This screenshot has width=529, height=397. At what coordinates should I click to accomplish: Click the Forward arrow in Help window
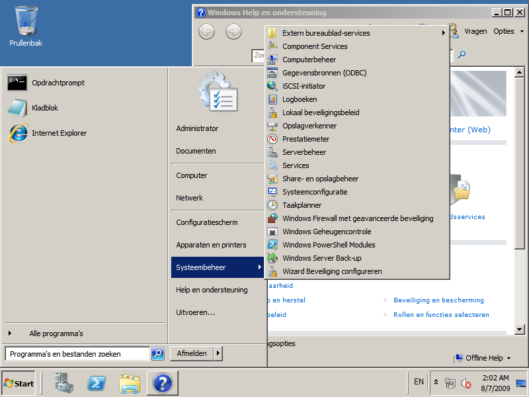[233, 32]
